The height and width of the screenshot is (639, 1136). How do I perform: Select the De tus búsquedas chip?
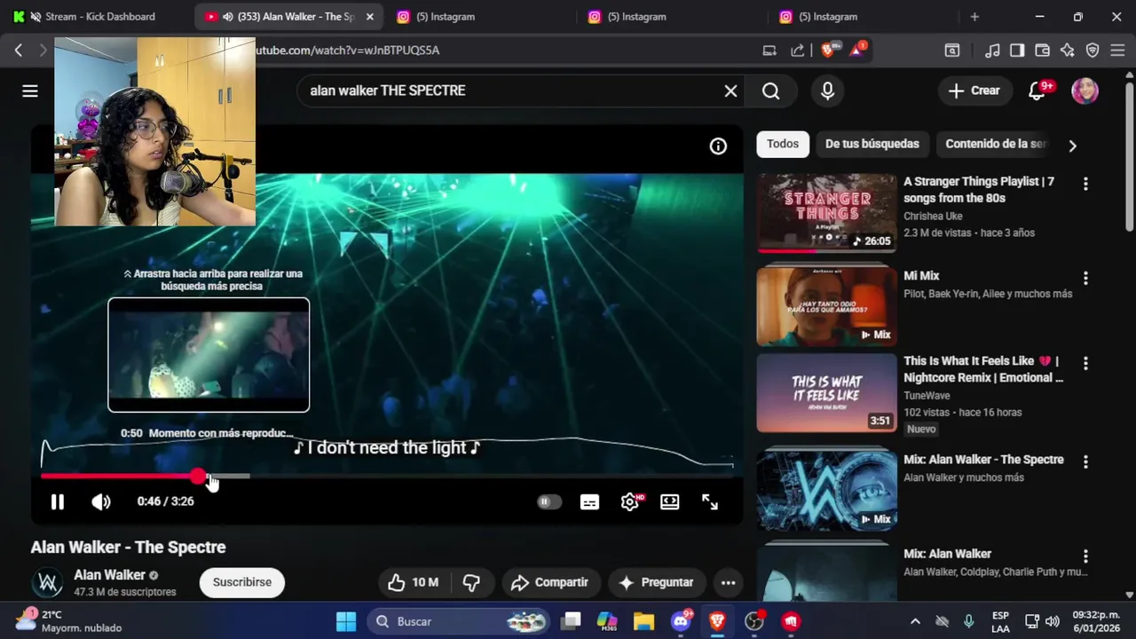[x=872, y=144]
